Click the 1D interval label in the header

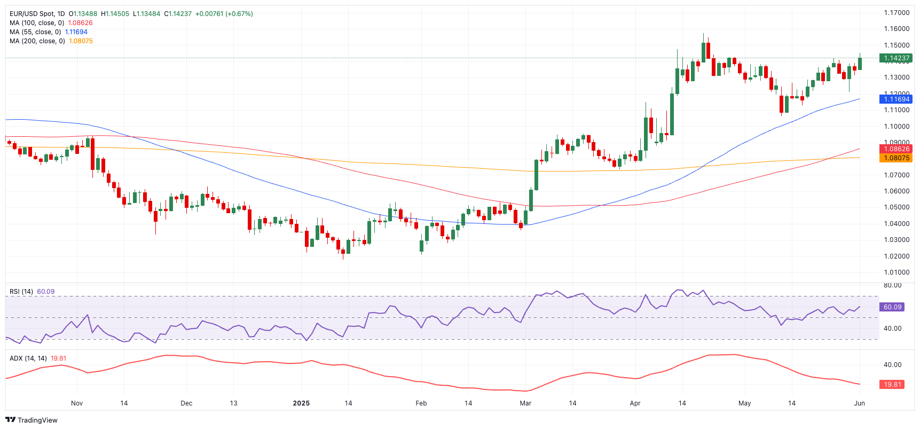pos(61,14)
